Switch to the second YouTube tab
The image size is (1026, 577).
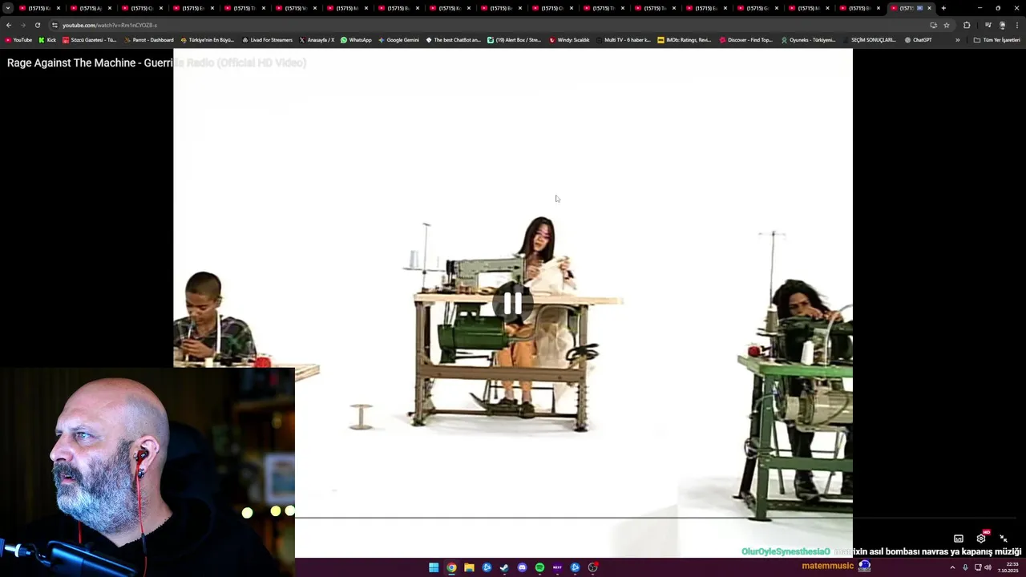coord(90,8)
